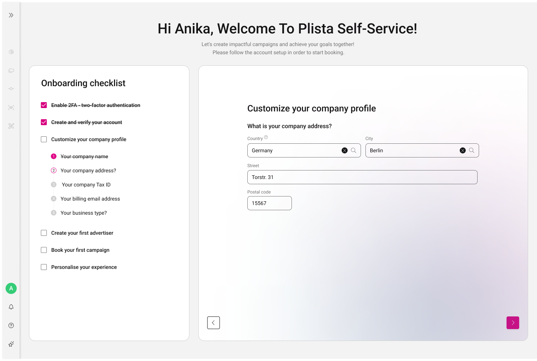Click the search icon in Country field
The height and width of the screenshot is (361, 537).
pos(354,150)
